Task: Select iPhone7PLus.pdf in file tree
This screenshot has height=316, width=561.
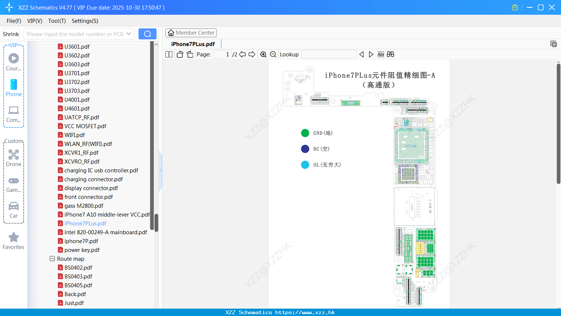Action: (82, 223)
